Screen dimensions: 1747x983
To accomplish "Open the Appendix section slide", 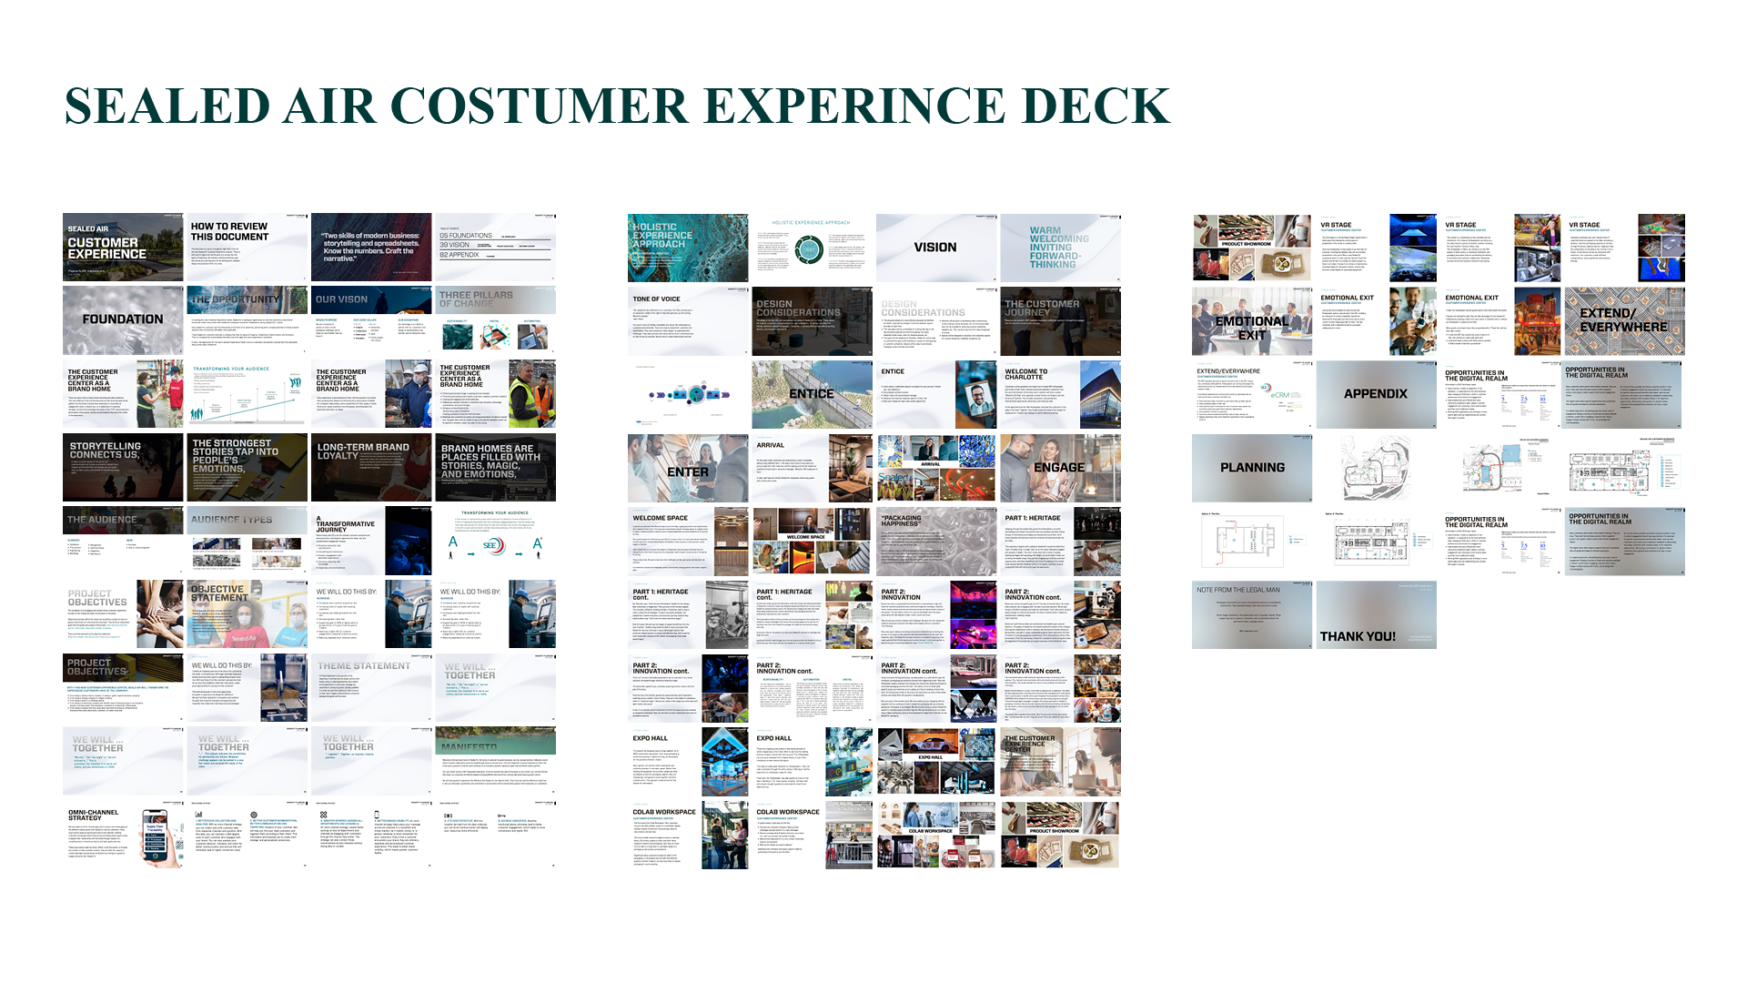I will [1376, 394].
